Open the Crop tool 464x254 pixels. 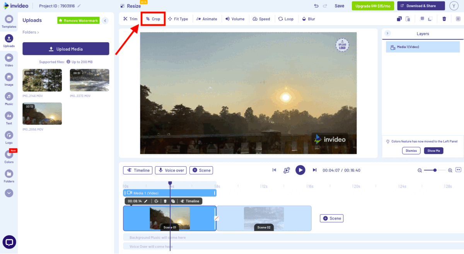pos(153,19)
